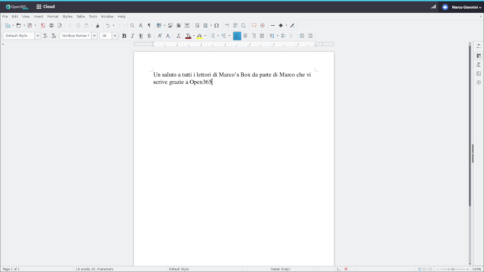Expand the font name dropdown
This screenshot has height=272, width=484.
tap(94, 36)
